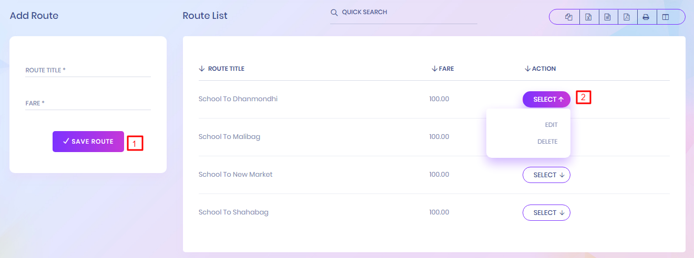
Task: Sort by Route Title column arrow
Action: (x=201, y=69)
